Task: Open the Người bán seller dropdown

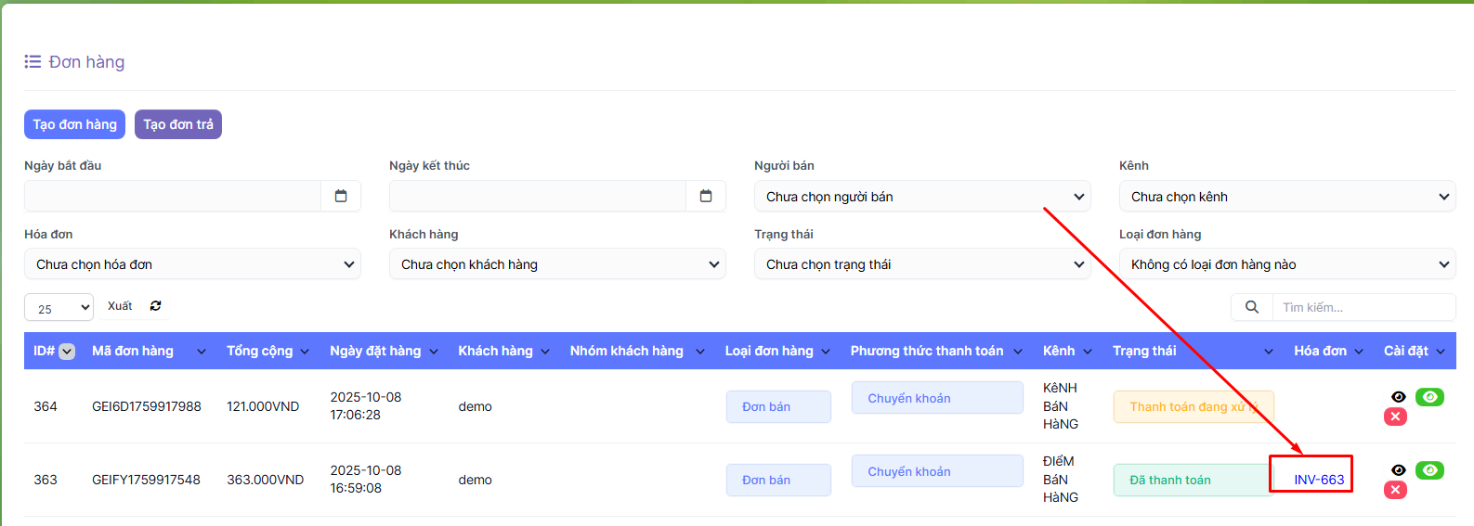Action: (x=922, y=197)
